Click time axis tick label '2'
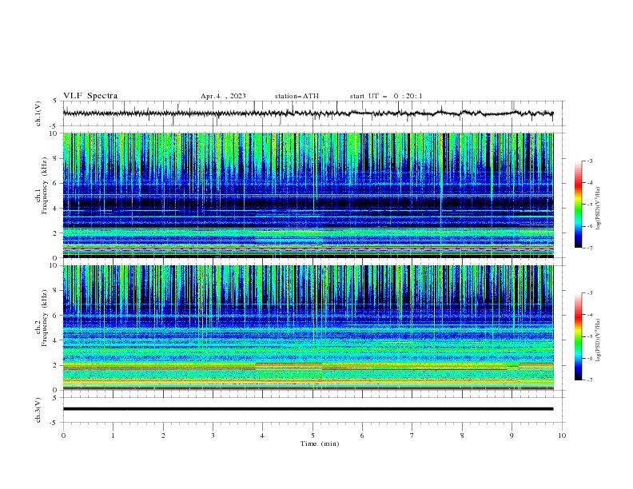This screenshot has width=633, height=489. pyautogui.click(x=163, y=435)
